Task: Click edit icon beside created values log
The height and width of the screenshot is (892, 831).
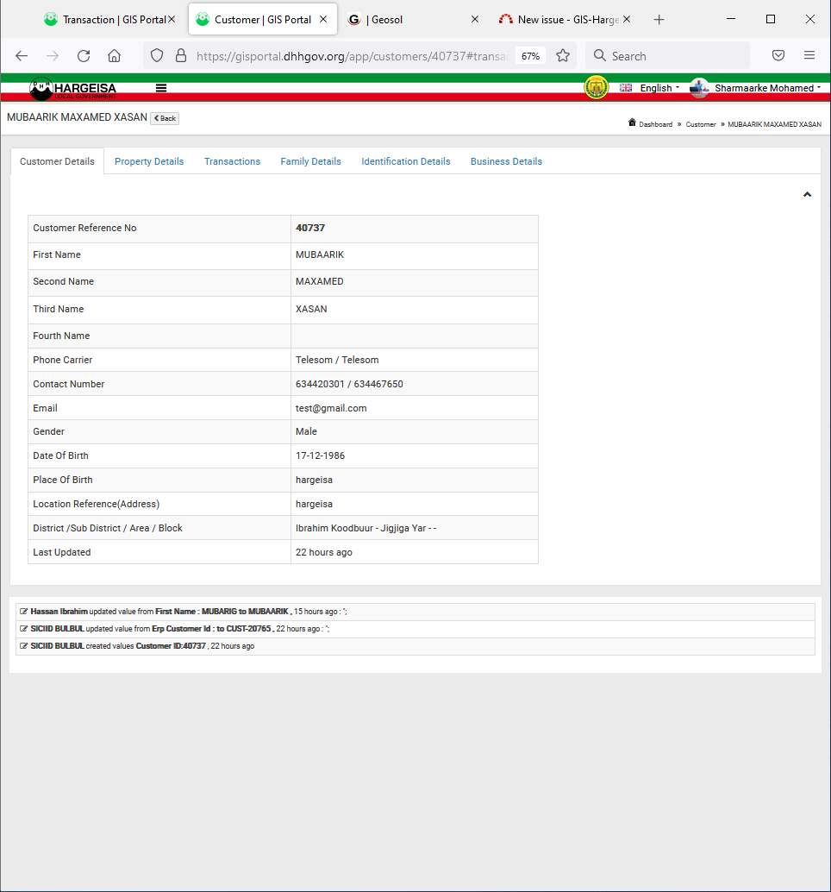Action: tap(24, 646)
